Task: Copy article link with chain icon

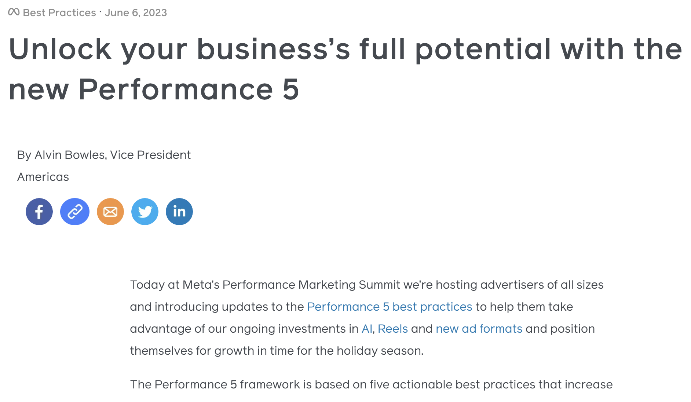Action: click(75, 212)
